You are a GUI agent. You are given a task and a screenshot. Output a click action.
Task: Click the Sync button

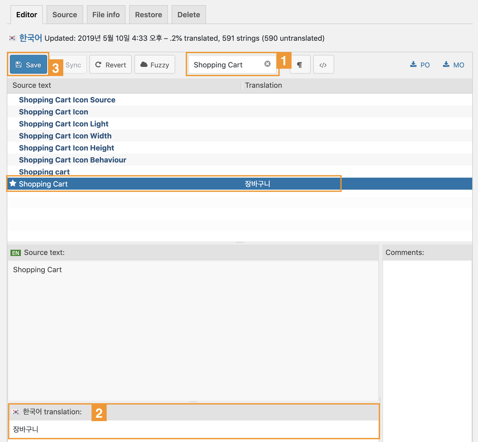73,65
